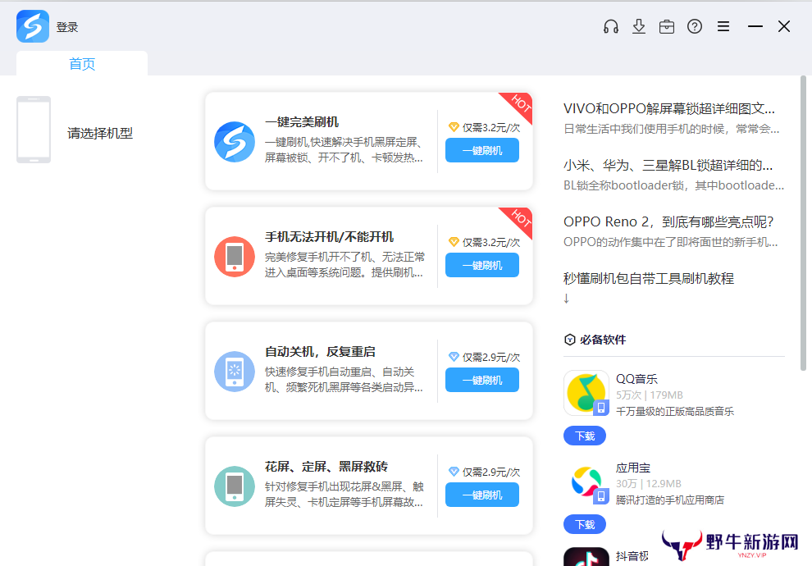Switch to the 首页 tab
812x566 pixels.
[x=82, y=64]
